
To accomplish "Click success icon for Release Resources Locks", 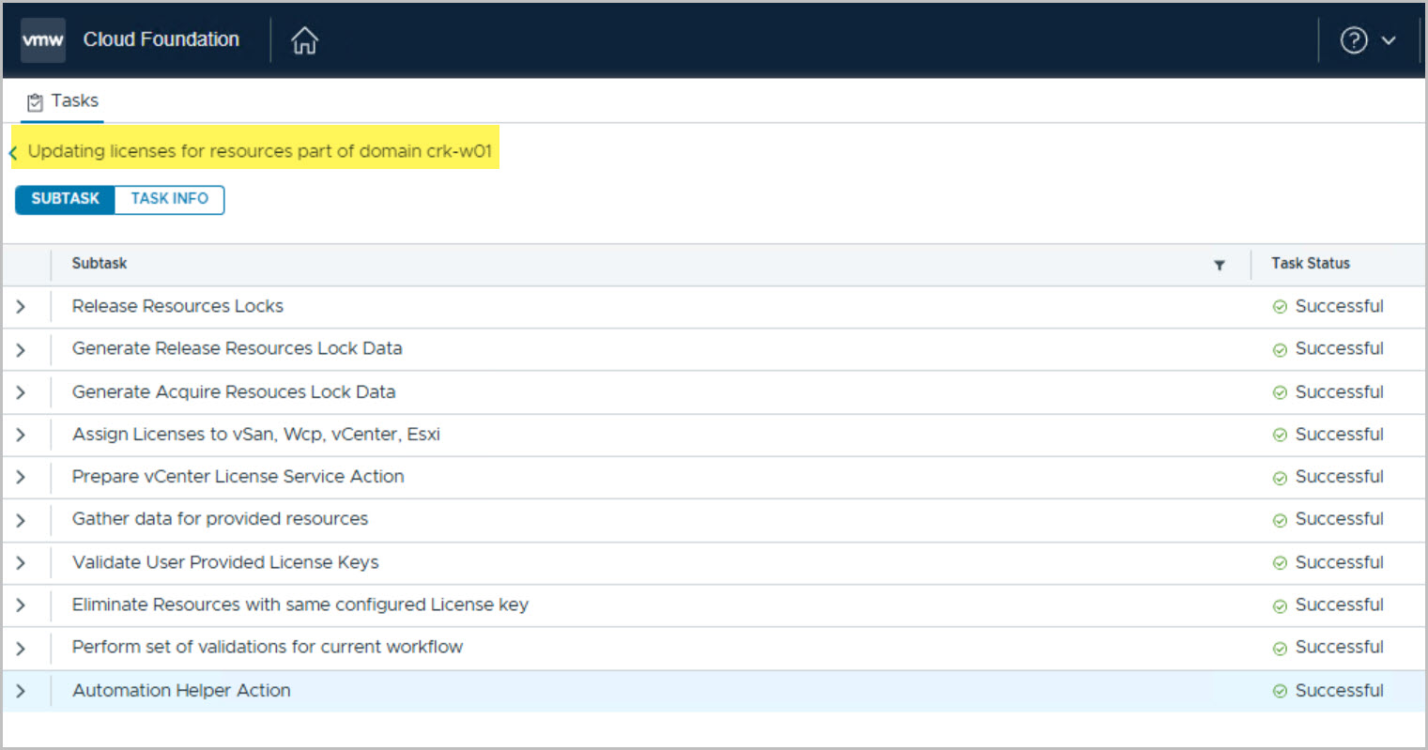I will 1279,307.
